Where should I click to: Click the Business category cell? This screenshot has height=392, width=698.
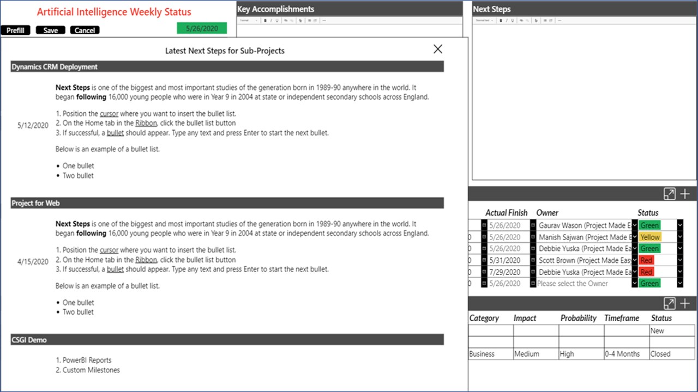(x=491, y=354)
